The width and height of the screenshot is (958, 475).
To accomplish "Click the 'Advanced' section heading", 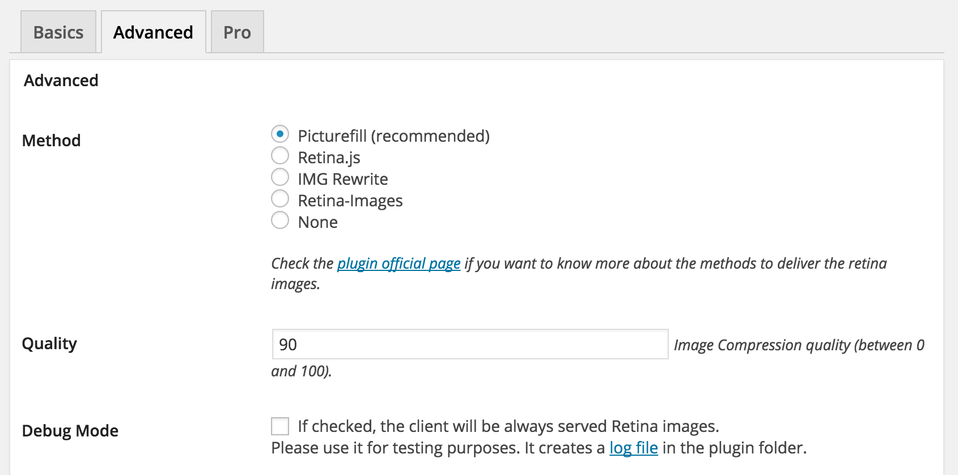I will 61,80.
